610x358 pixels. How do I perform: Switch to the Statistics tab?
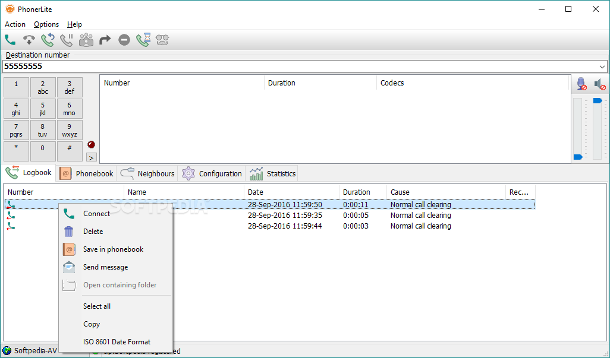pyautogui.click(x=272, y=173)
